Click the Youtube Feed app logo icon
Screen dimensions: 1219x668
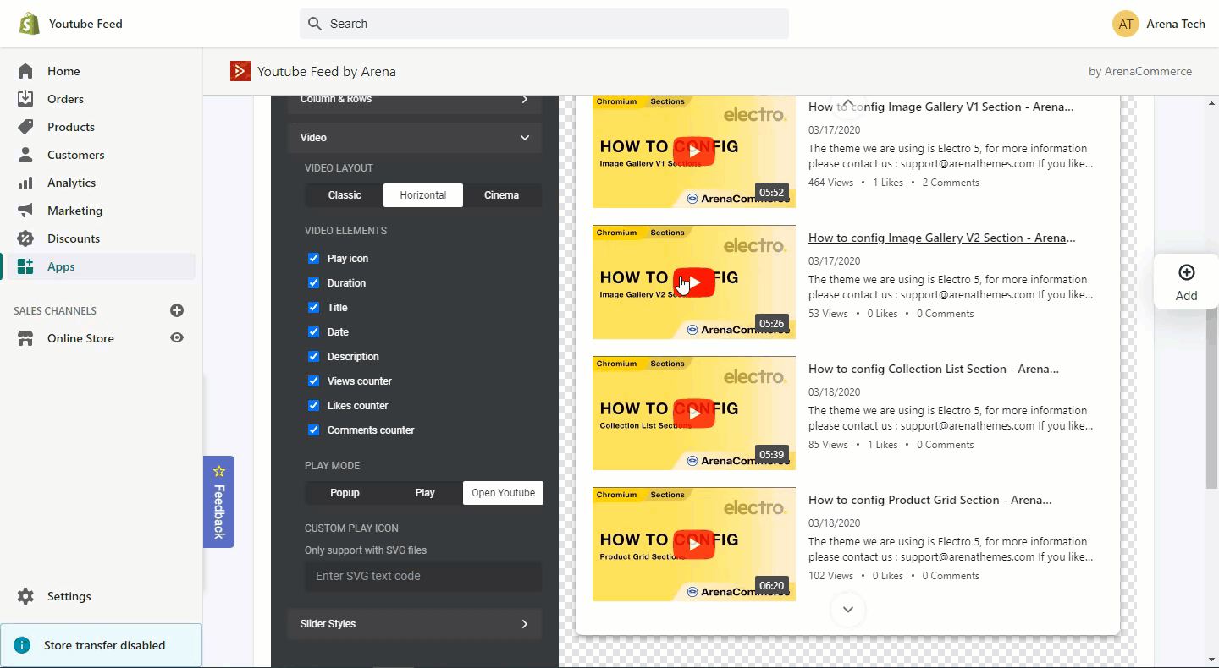point(240,71)
